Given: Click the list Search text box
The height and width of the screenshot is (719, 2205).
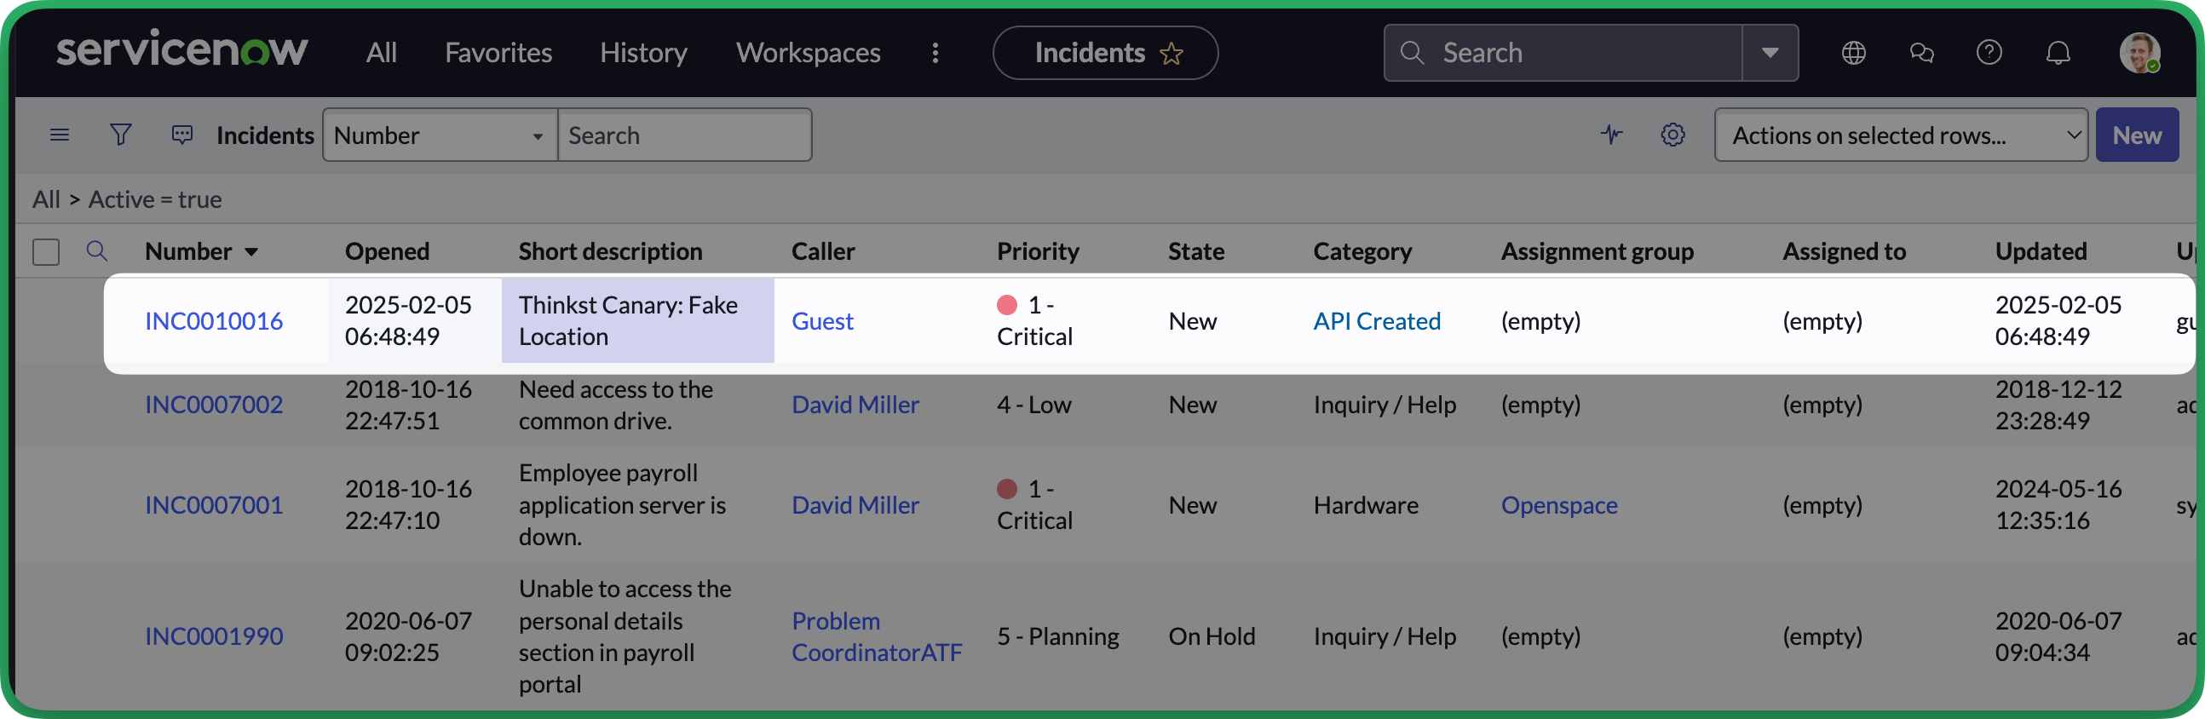Looking at the screenshot, I should 685,135.
